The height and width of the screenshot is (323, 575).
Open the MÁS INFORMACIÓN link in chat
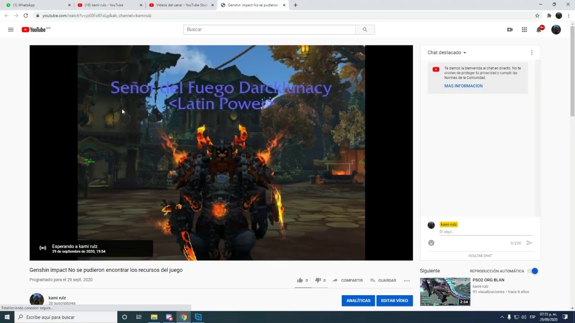point(463,86)
